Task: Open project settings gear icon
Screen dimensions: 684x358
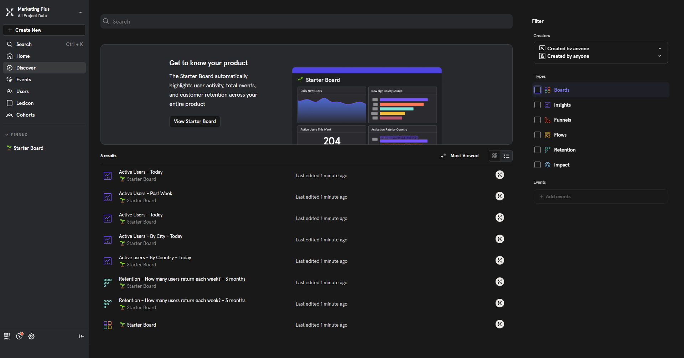Action: click(31, 336)
